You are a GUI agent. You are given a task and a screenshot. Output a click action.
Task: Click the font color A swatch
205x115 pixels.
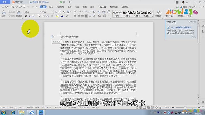tap(62, 16)
